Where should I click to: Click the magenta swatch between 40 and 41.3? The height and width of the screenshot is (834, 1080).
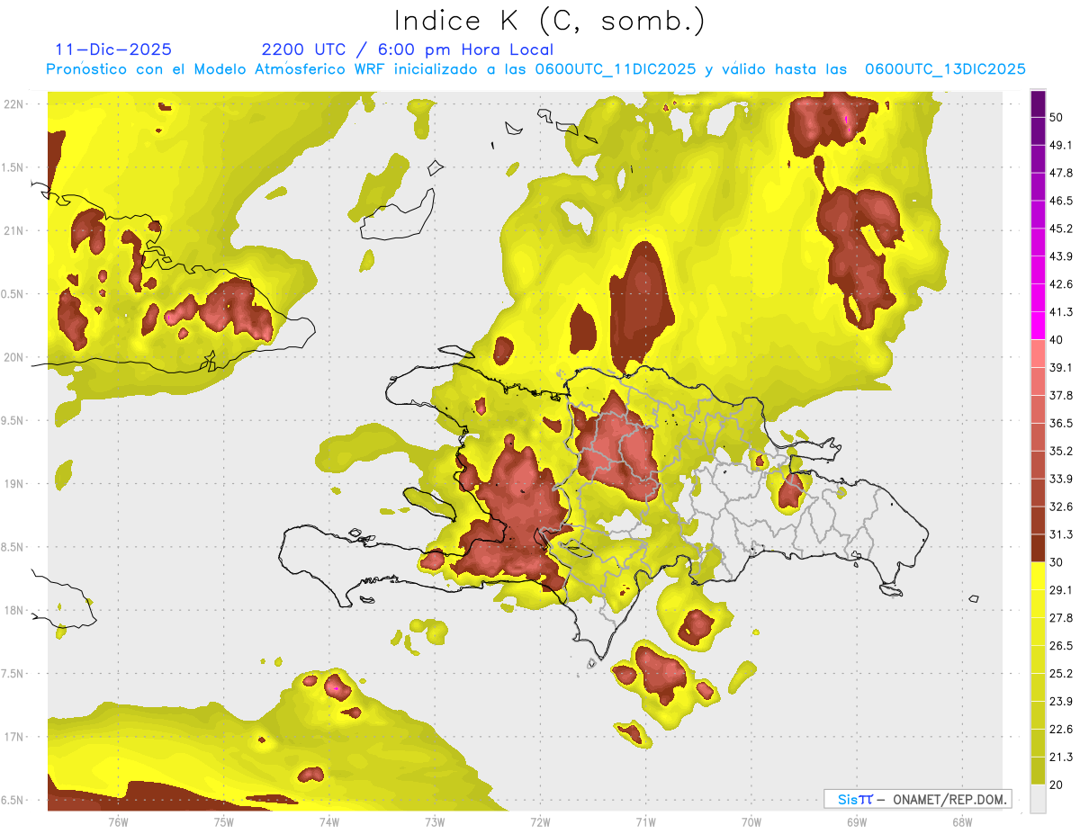(x=1038, y=326)
